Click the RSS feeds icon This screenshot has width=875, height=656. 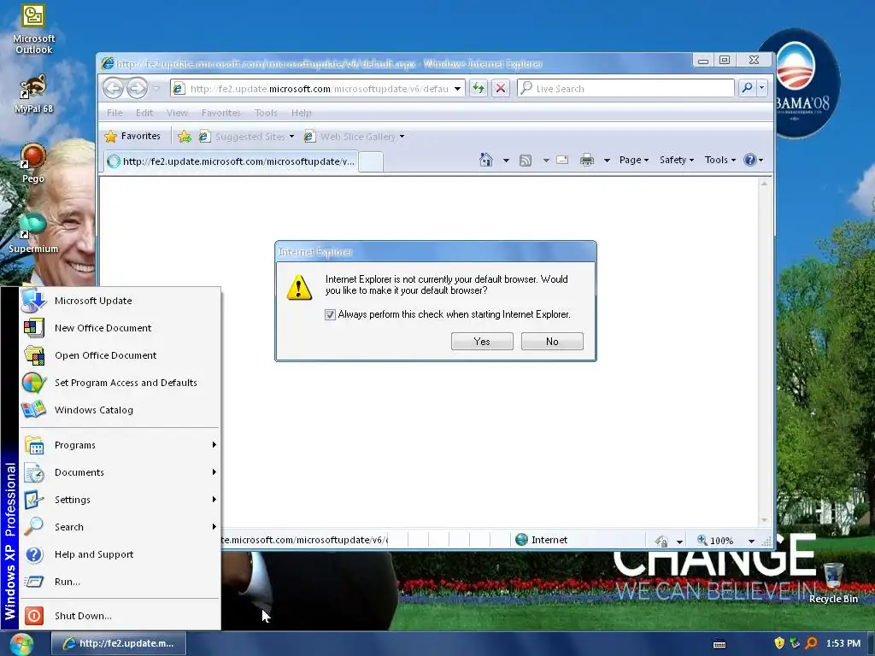(x=526, y=161)
